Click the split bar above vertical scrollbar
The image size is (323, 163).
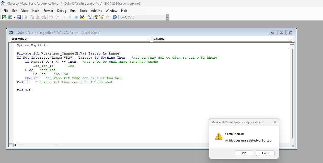(292, 44)
